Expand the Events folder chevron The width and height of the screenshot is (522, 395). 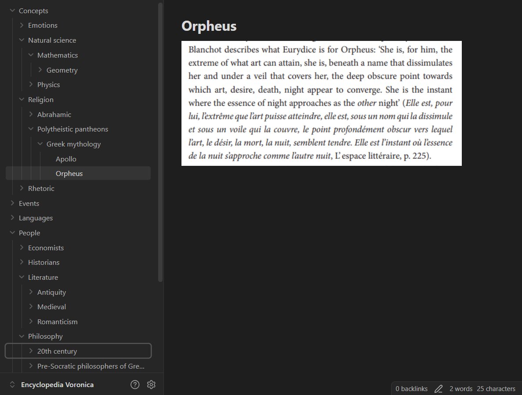click(x=12, y=203)
